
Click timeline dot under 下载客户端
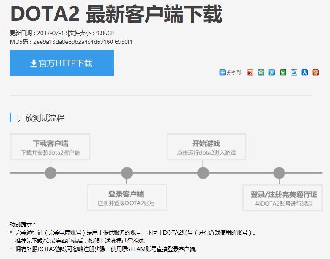(50, 173)
